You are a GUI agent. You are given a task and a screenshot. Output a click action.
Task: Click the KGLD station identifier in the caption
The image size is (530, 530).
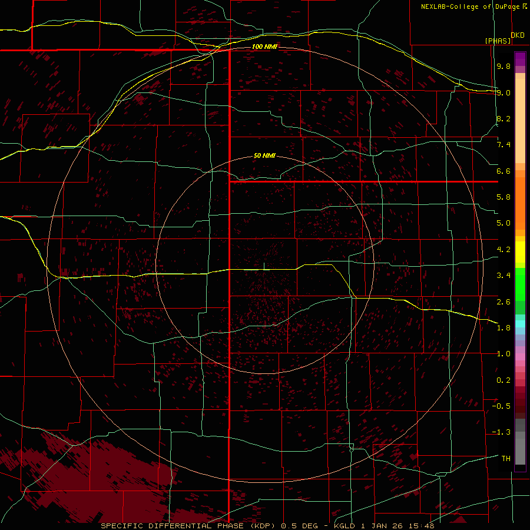[x=344, y=526]
